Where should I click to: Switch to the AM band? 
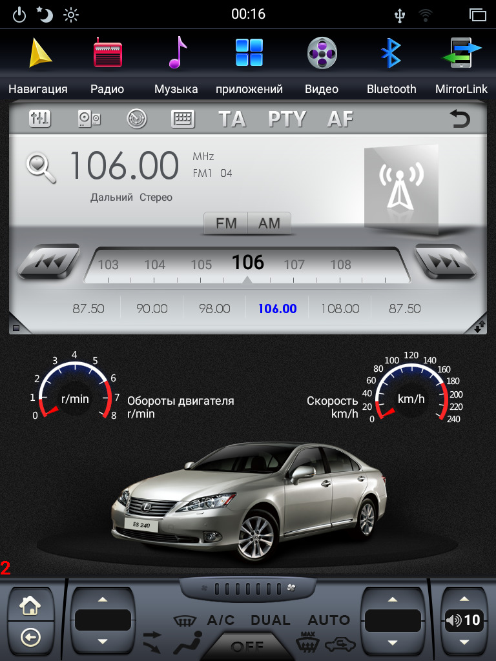click(269, 223)
